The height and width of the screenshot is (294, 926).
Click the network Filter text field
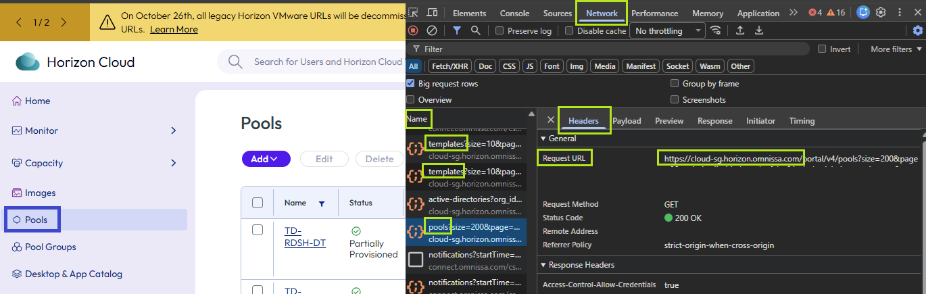point(608,49)
